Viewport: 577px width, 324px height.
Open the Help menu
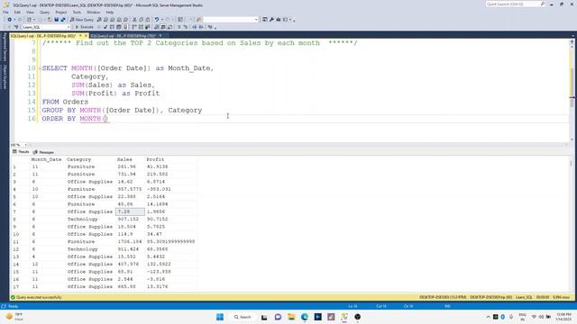click(x=110, y=12)
